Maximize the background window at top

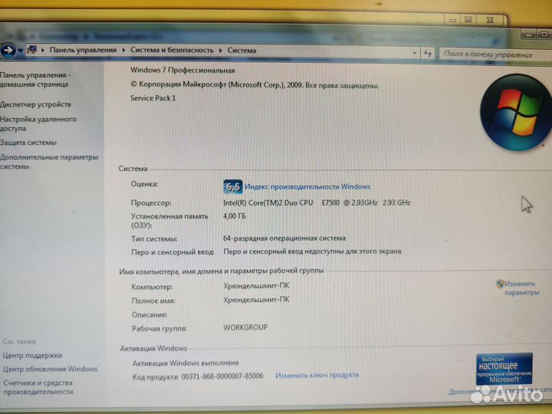[468, 20]
